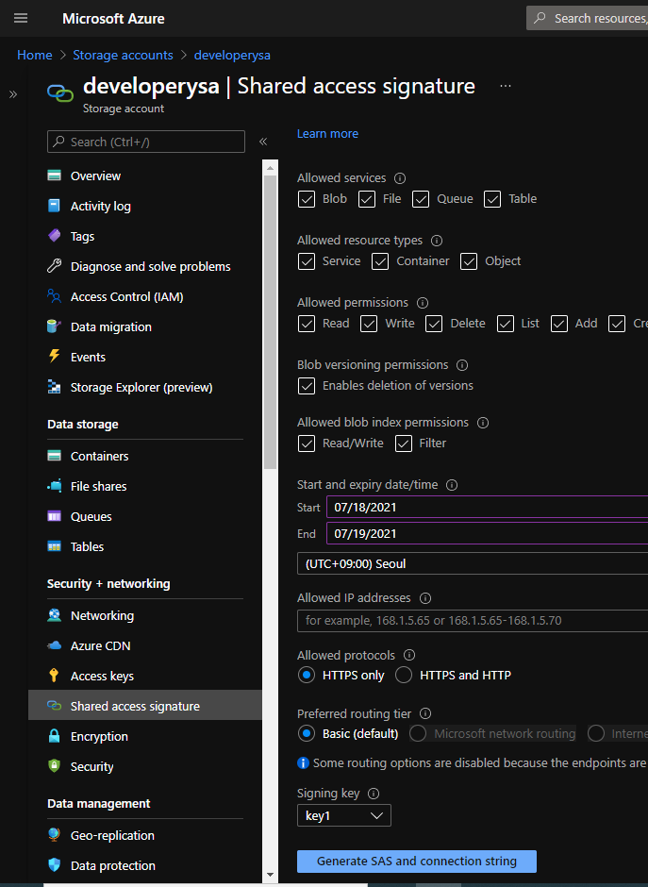Open the Learn more link
648x887 pixels.
327,133
